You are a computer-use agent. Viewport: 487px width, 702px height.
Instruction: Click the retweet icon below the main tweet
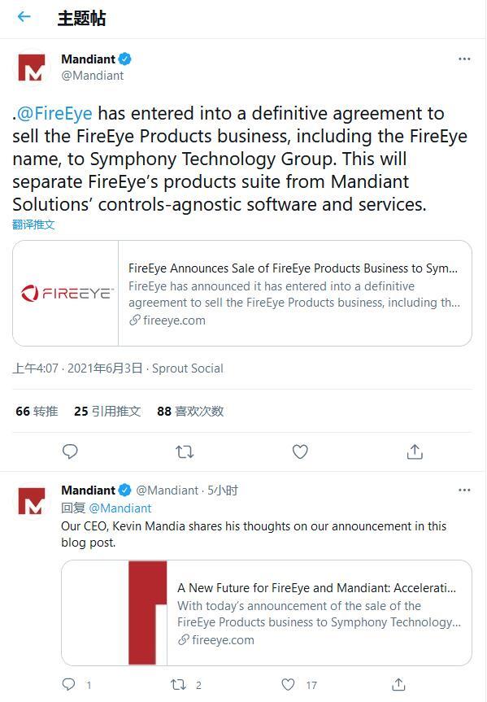click(x=185, y=451)
